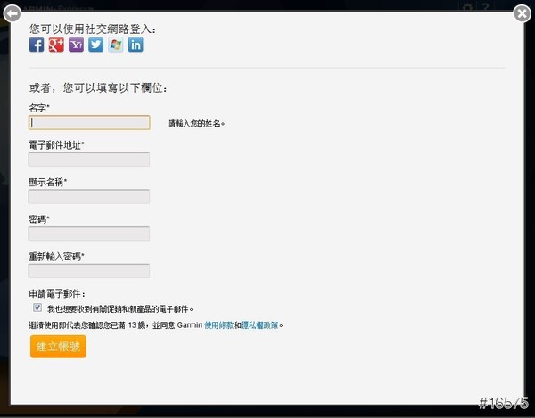The height and width of the screenshot is (418, 535).
Task: Click the 重新輸入密碼 confirm password field
Action: 89,271
